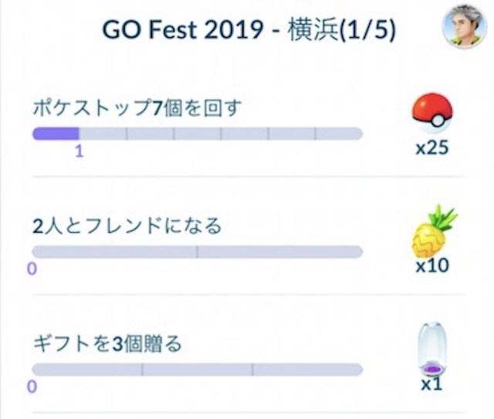The height and width of the screenshot is (419, 494).
Task: Select the ギフトを3個贈る task
Action: 107,343
